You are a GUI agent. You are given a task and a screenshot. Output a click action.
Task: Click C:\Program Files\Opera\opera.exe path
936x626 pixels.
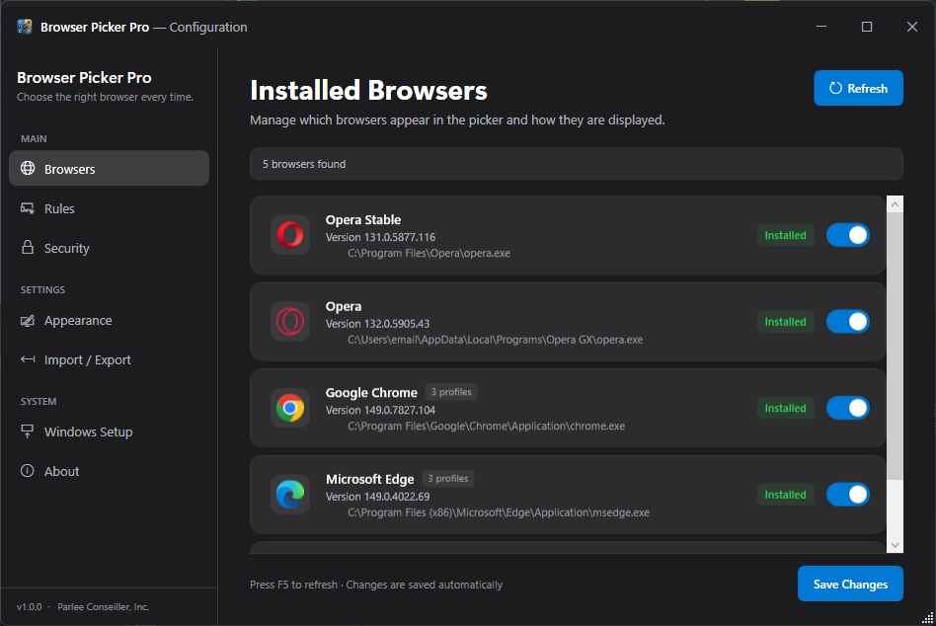click(429, 253)
